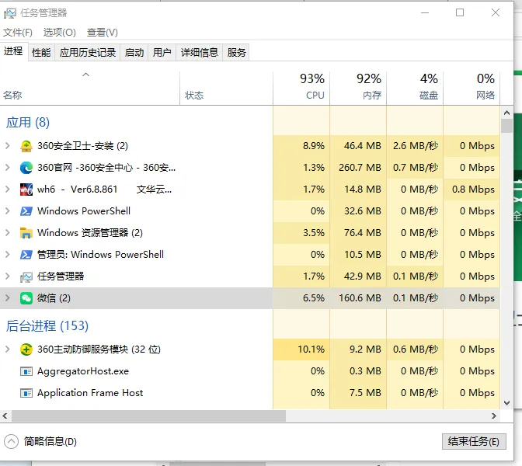Click the Windows PowerShell row icon
Screen dimensions: 522x466
[26, 211]
